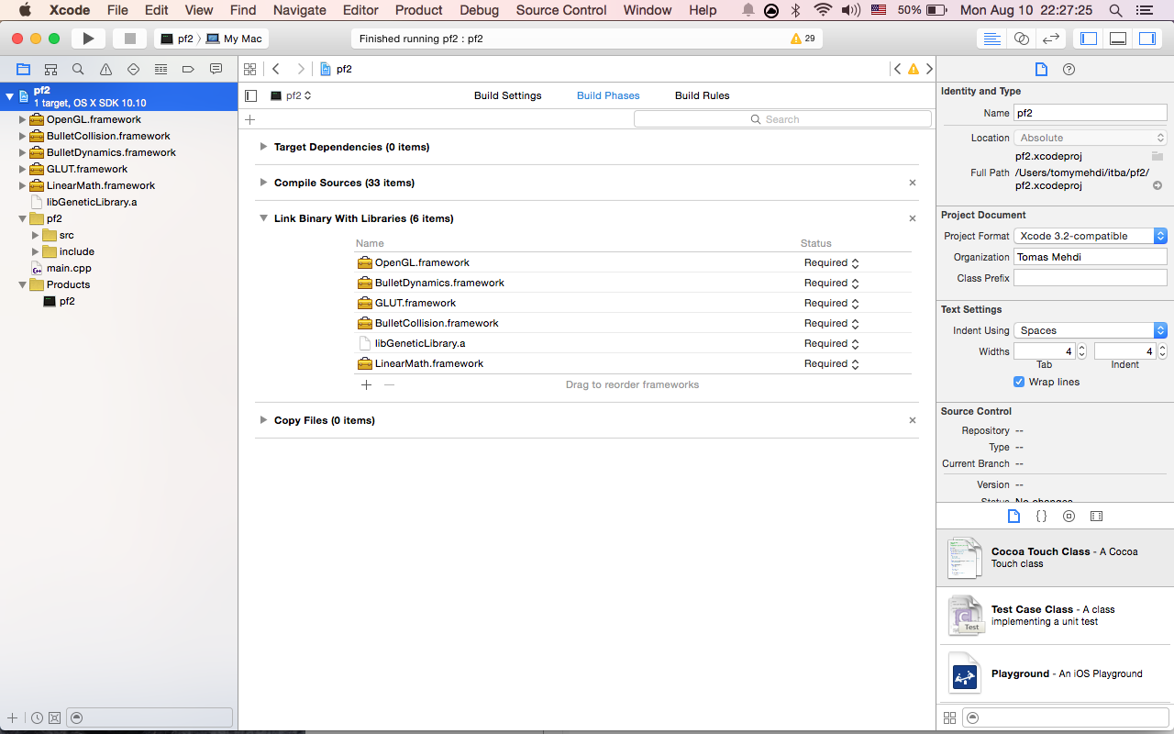Expand Target Dependencies section
The height and width of the screenshot is (734, 1174).
pyautogui.click(x=263, y=147)
